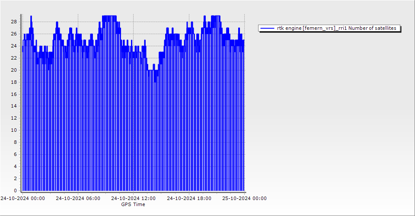Click the '25-10-2024 00:00' x-axis label
The image size is (415, 216).
(x=244, y=198)
